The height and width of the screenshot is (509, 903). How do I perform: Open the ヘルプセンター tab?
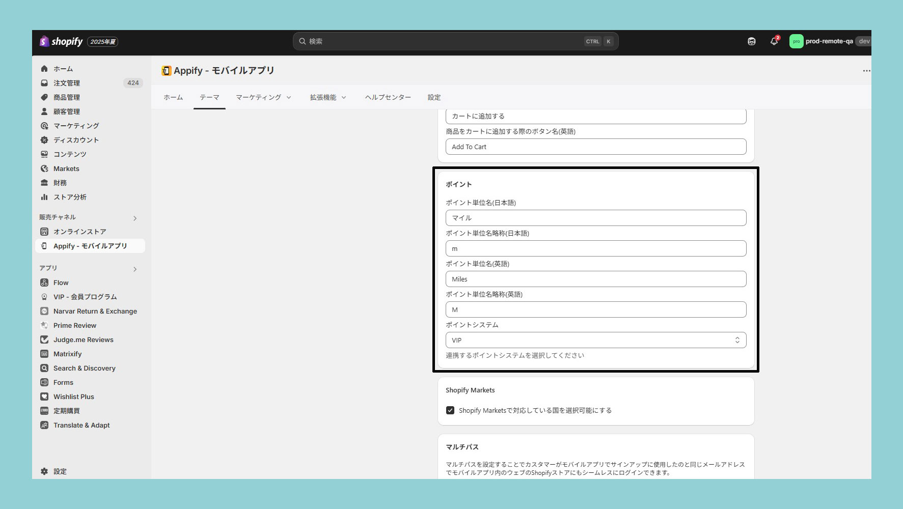click(x=388, y=97)
